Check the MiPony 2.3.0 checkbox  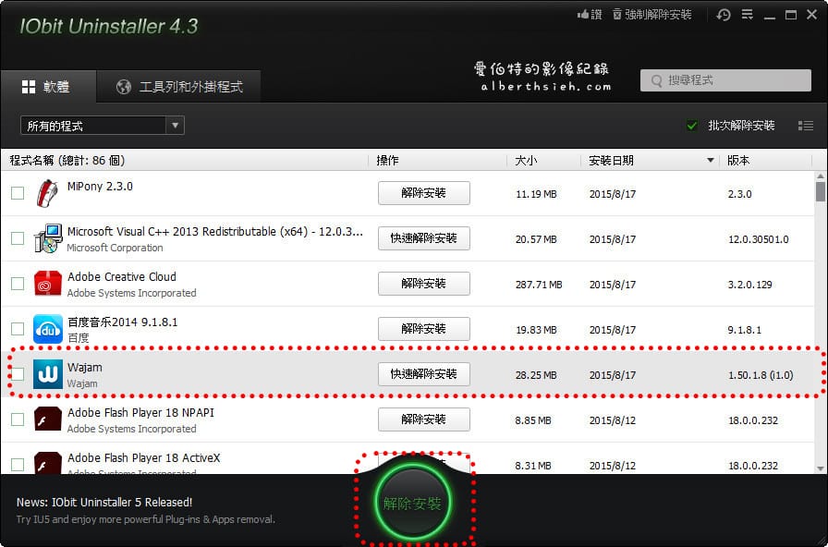[18, 193]
